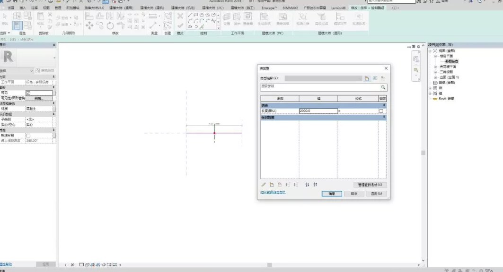
Task: Select the Rotate tool in Modify panel
Action: tap(110, 25)
